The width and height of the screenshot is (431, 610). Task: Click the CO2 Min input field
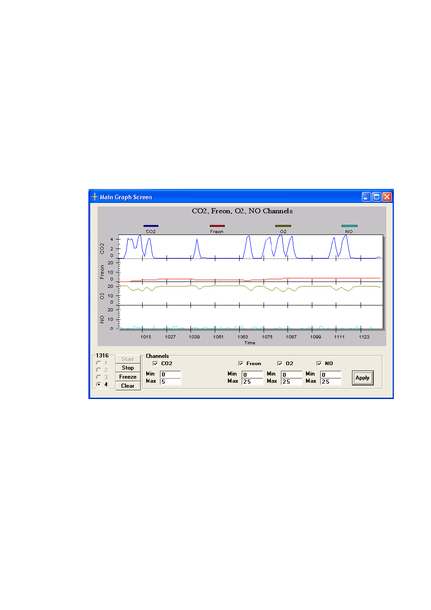tap(170, 374)
